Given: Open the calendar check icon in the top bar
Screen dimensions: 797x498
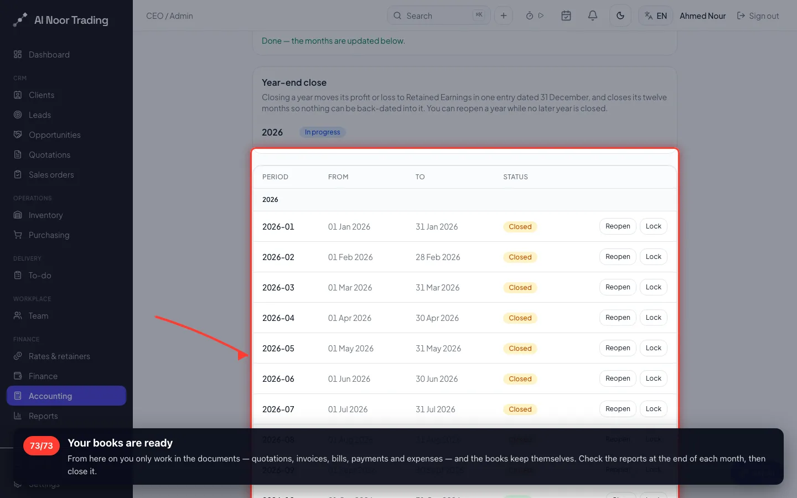Looking at the screenshot, I should (x=566, y=15).
